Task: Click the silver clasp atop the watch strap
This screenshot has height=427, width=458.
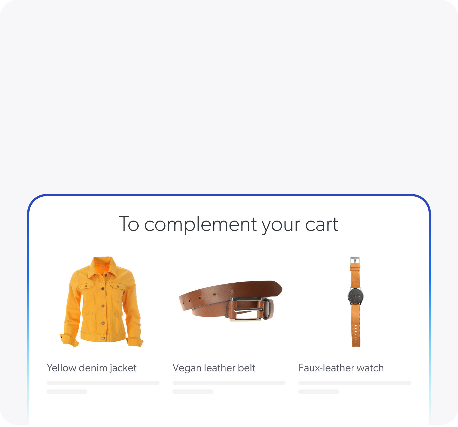Action: click(355, 260)
